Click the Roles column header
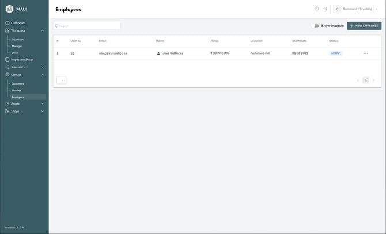Screen dimensions: 386x234 point(214,41)
